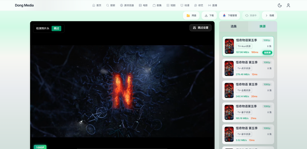Toggle dark mode with moon icon
Viewport: 307px width, 149px height.
280,5
